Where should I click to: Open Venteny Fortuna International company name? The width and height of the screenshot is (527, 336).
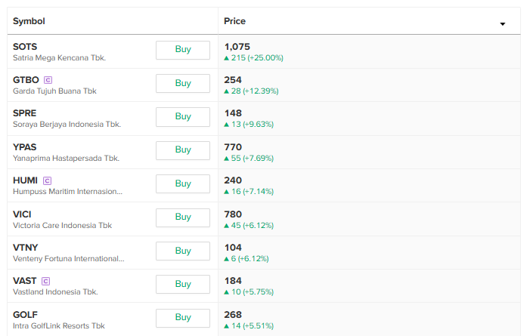point(68,259)
